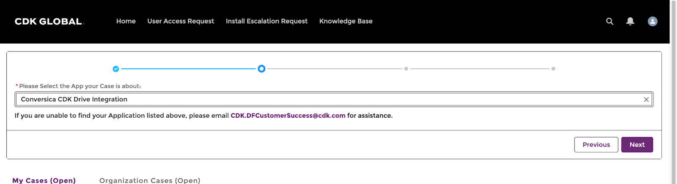Viewport: 677px width, 184px height.
Task: Switch to Organization Cases (Open) tab
Action: (x=150, y=180)
